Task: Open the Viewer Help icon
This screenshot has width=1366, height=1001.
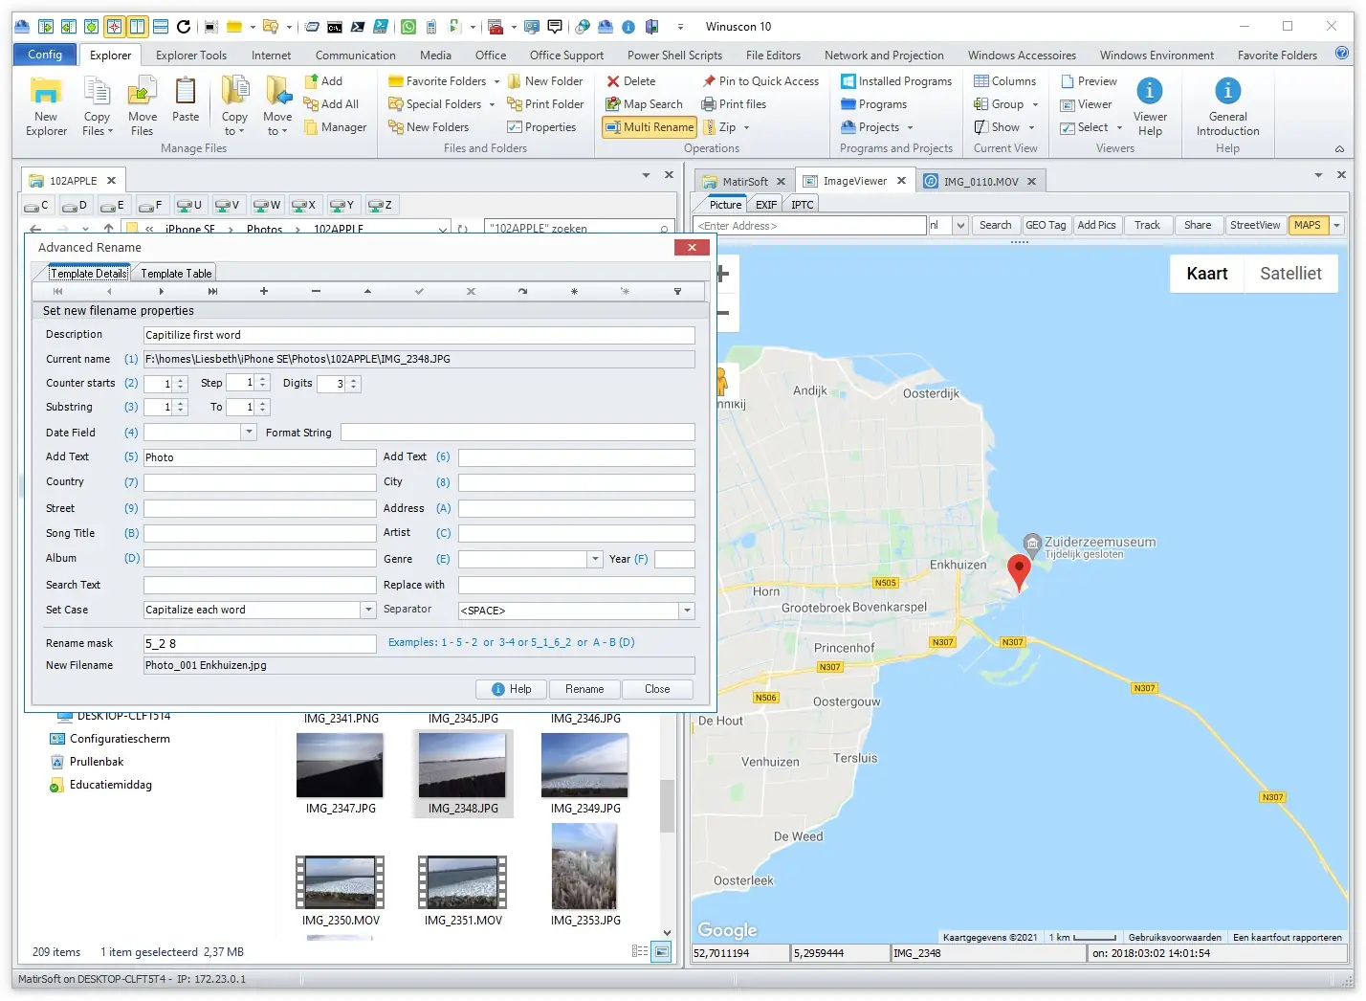Action: point(1150,106)
